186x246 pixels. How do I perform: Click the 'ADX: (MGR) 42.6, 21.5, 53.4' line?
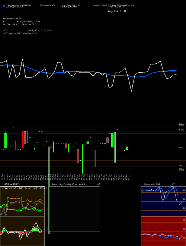coord(27,31)
